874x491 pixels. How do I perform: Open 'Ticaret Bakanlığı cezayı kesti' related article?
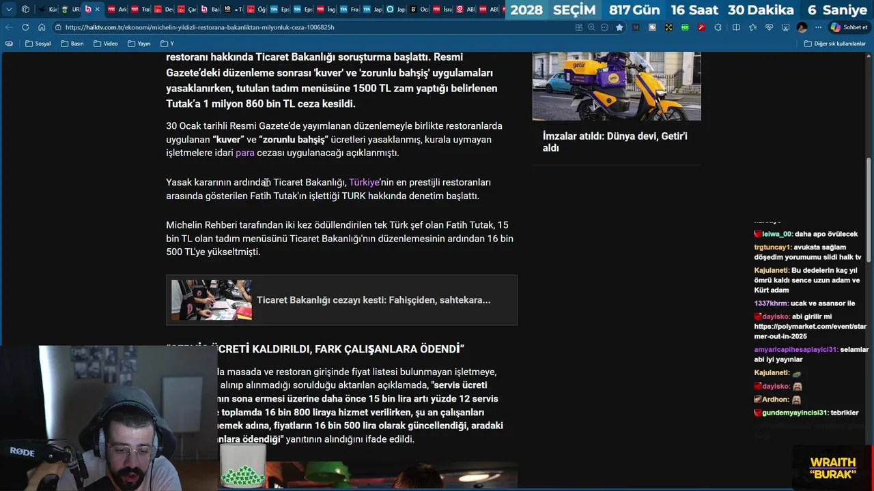pyautogui.click(x=373, y=300)
